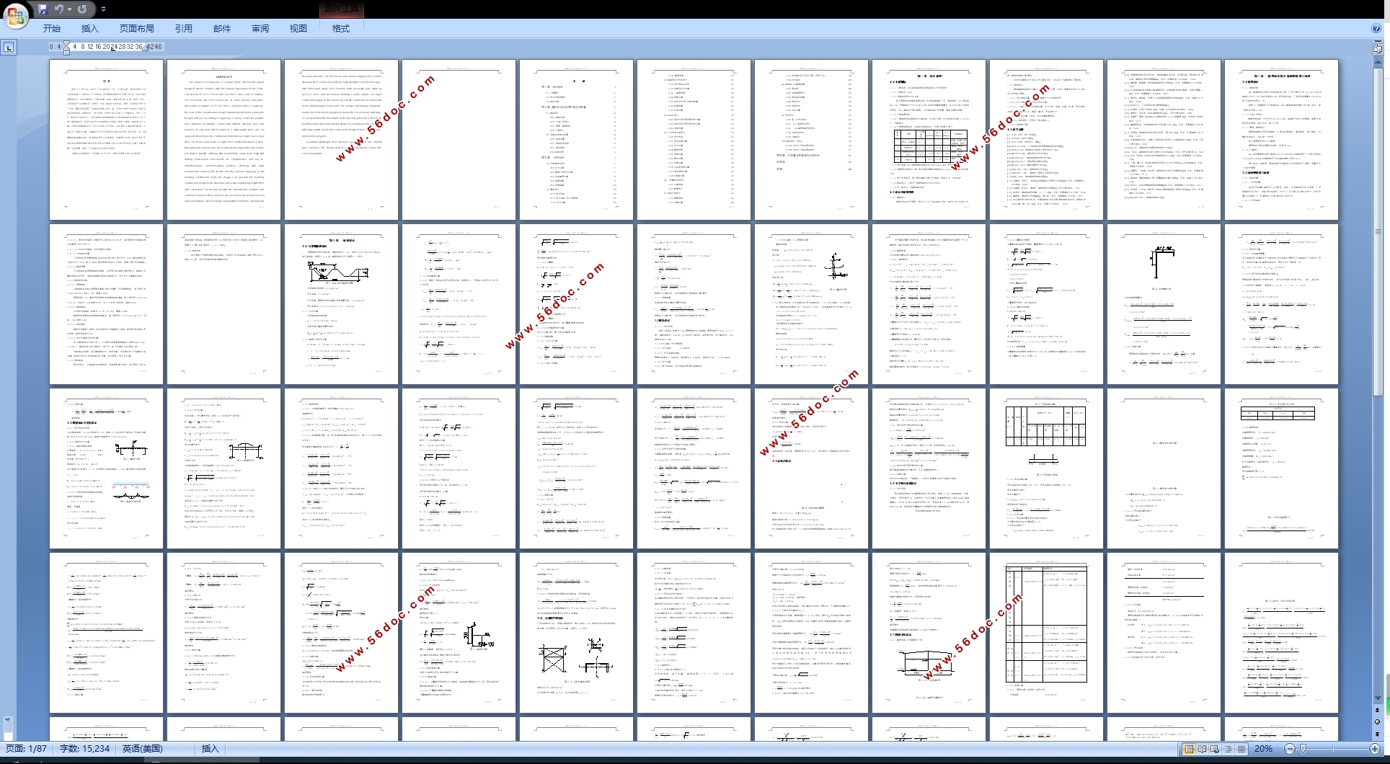
Task: Click the vertical scrollbar up arrow
Action: (1378, 62)
